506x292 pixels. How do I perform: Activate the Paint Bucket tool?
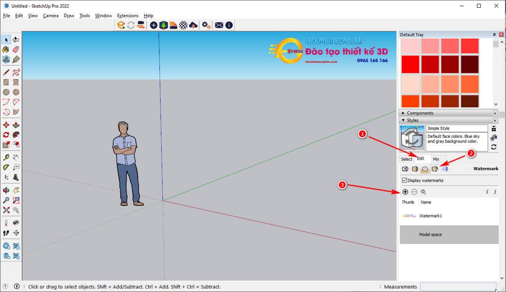(5, 49)
